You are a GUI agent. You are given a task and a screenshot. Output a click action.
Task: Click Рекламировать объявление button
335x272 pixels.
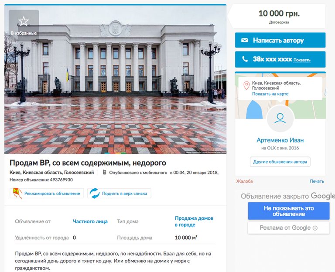(47, 193)
